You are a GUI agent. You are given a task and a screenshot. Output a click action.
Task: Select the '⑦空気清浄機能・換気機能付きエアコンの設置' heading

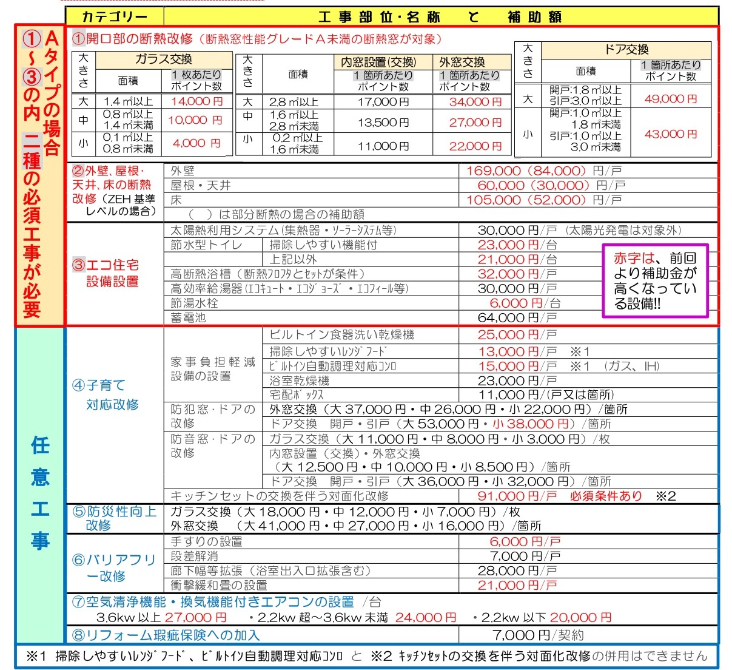click(213, 602)
